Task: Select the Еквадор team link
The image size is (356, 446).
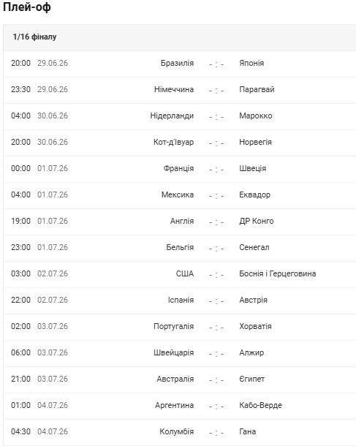Action: [x=255, y=194]
